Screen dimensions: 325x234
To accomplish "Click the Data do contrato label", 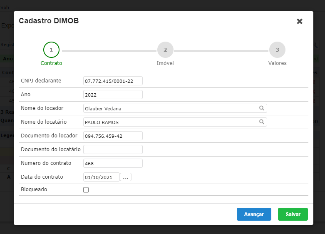I will click(42, 177).
